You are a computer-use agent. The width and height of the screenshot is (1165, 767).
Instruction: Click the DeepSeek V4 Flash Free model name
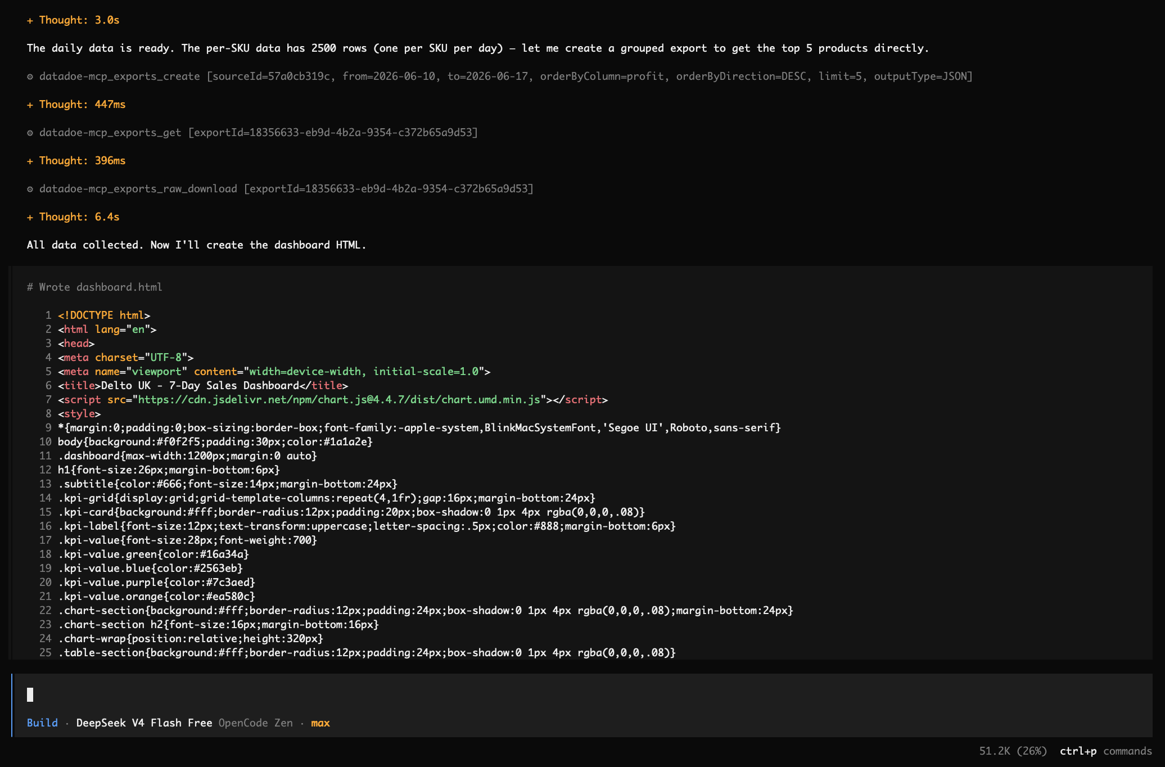coord(144,723)
